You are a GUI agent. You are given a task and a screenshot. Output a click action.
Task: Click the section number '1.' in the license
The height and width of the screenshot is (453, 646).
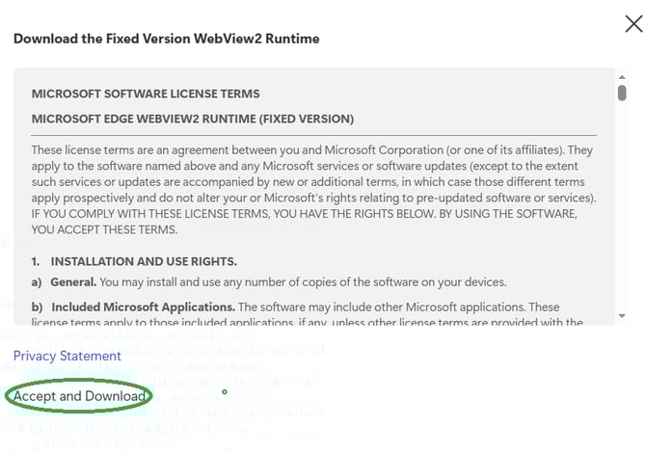(37, 261)
